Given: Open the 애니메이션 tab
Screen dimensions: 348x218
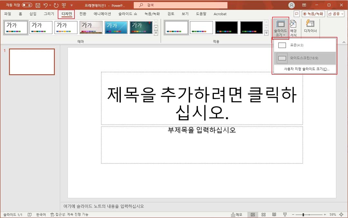Looking at the screenshot, I should pyautogui.click(x=102, y=14).
